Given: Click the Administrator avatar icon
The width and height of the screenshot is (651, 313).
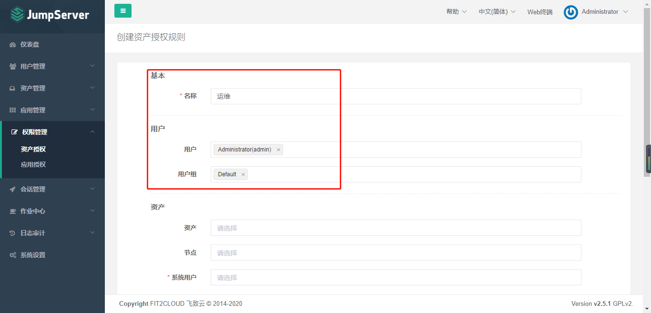Looking at the screenshot, I should [x=570, y=12].
